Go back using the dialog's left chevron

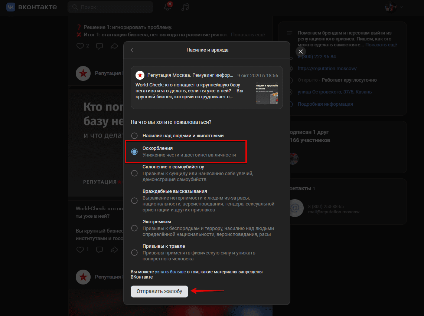point(132,50)
